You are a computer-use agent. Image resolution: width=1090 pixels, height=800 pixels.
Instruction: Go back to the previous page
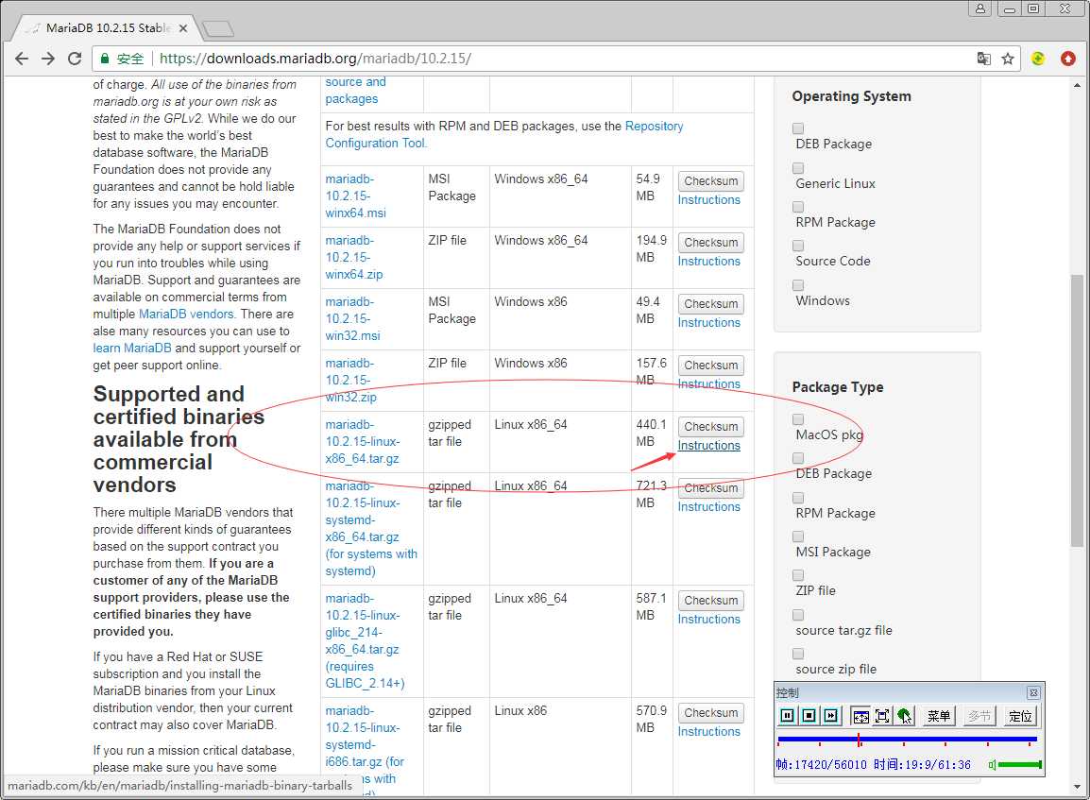[x=22, y=59]
